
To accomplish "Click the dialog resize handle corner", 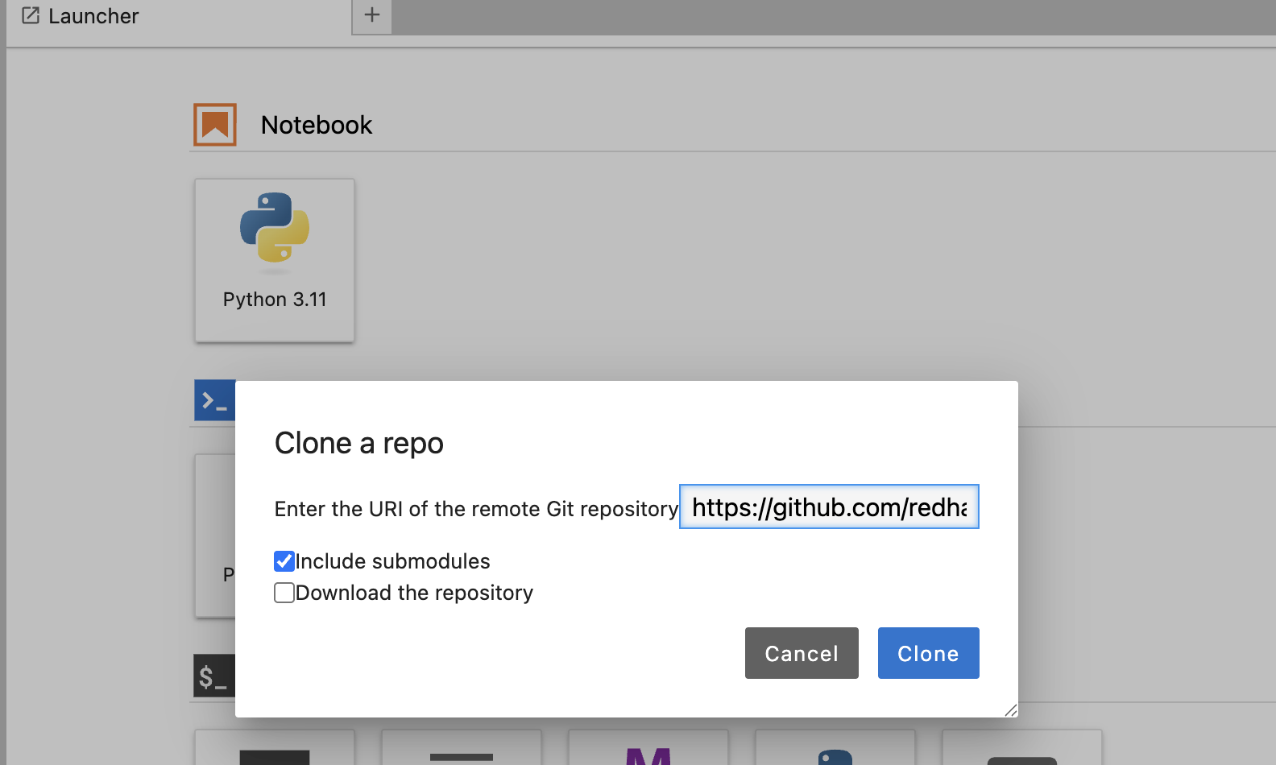I will (1011, 709).
